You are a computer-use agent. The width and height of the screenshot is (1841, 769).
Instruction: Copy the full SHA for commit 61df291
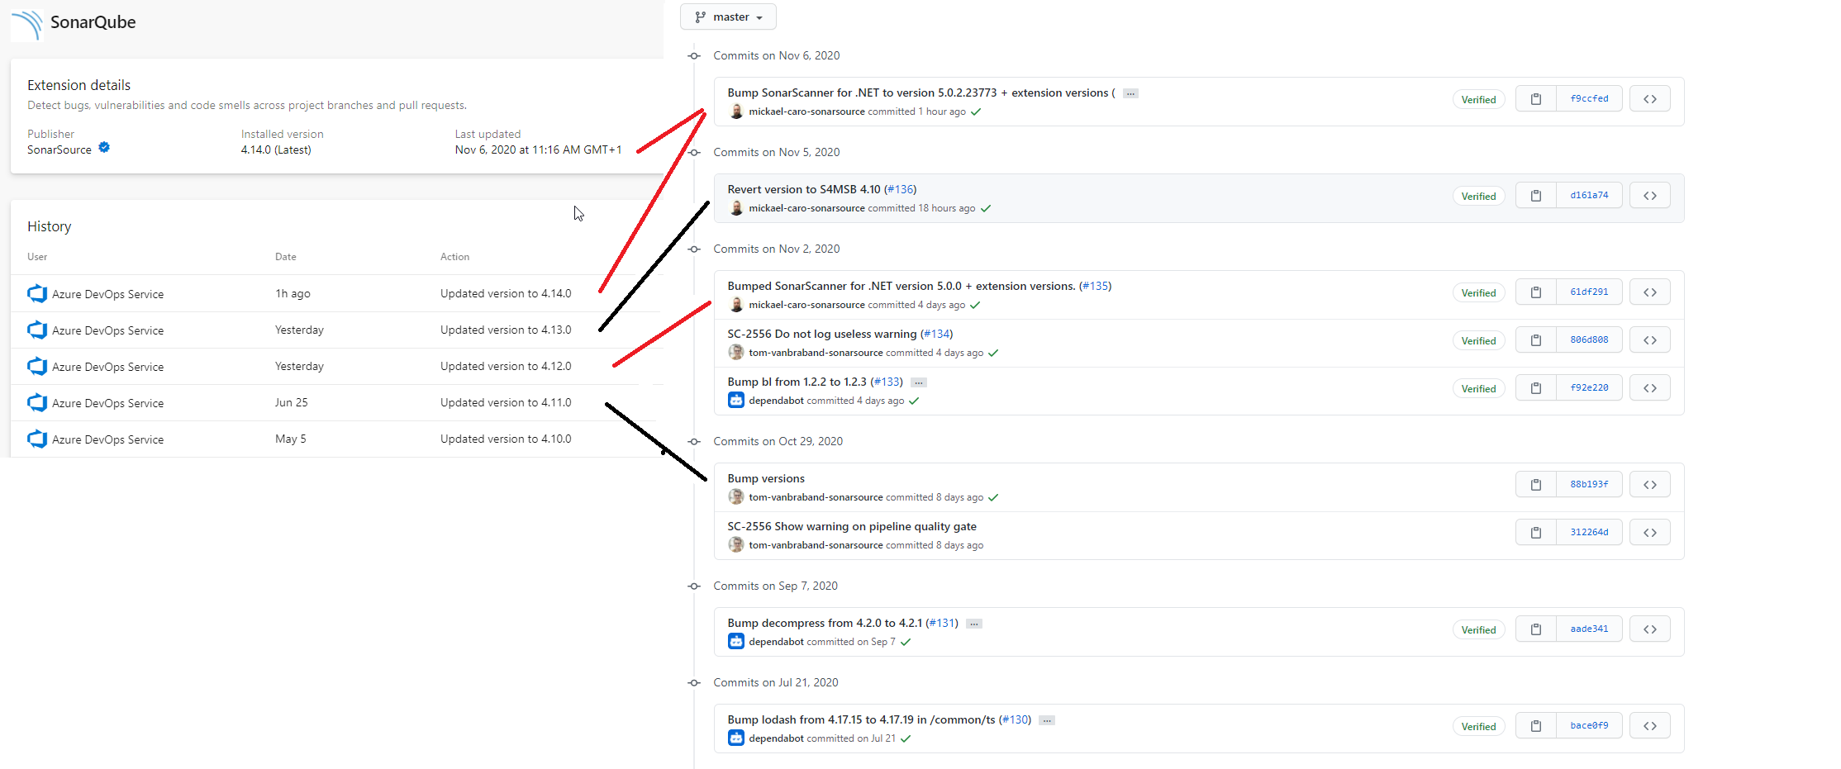coord(1536,292)
